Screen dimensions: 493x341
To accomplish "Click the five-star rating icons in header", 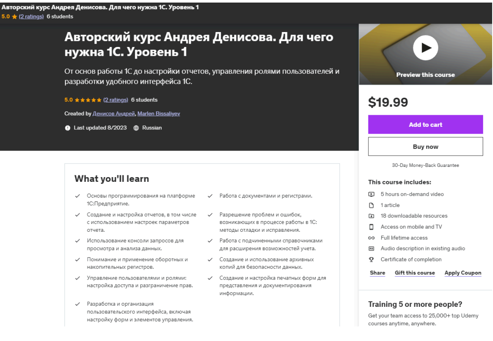I will click(x=88, y=100).
